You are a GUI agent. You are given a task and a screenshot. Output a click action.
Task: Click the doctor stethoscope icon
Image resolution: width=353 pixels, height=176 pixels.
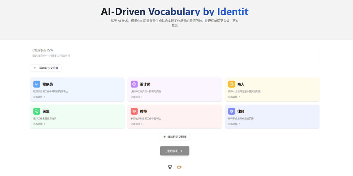tap(37, 111)
